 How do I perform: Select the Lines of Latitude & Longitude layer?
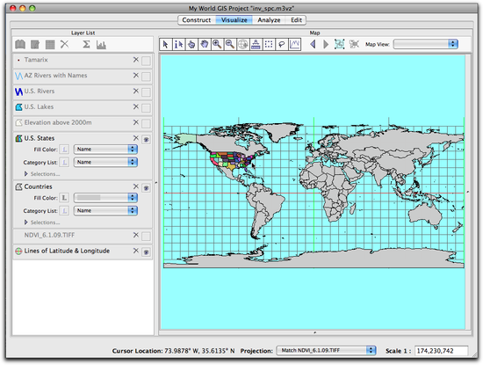[67, 251]
